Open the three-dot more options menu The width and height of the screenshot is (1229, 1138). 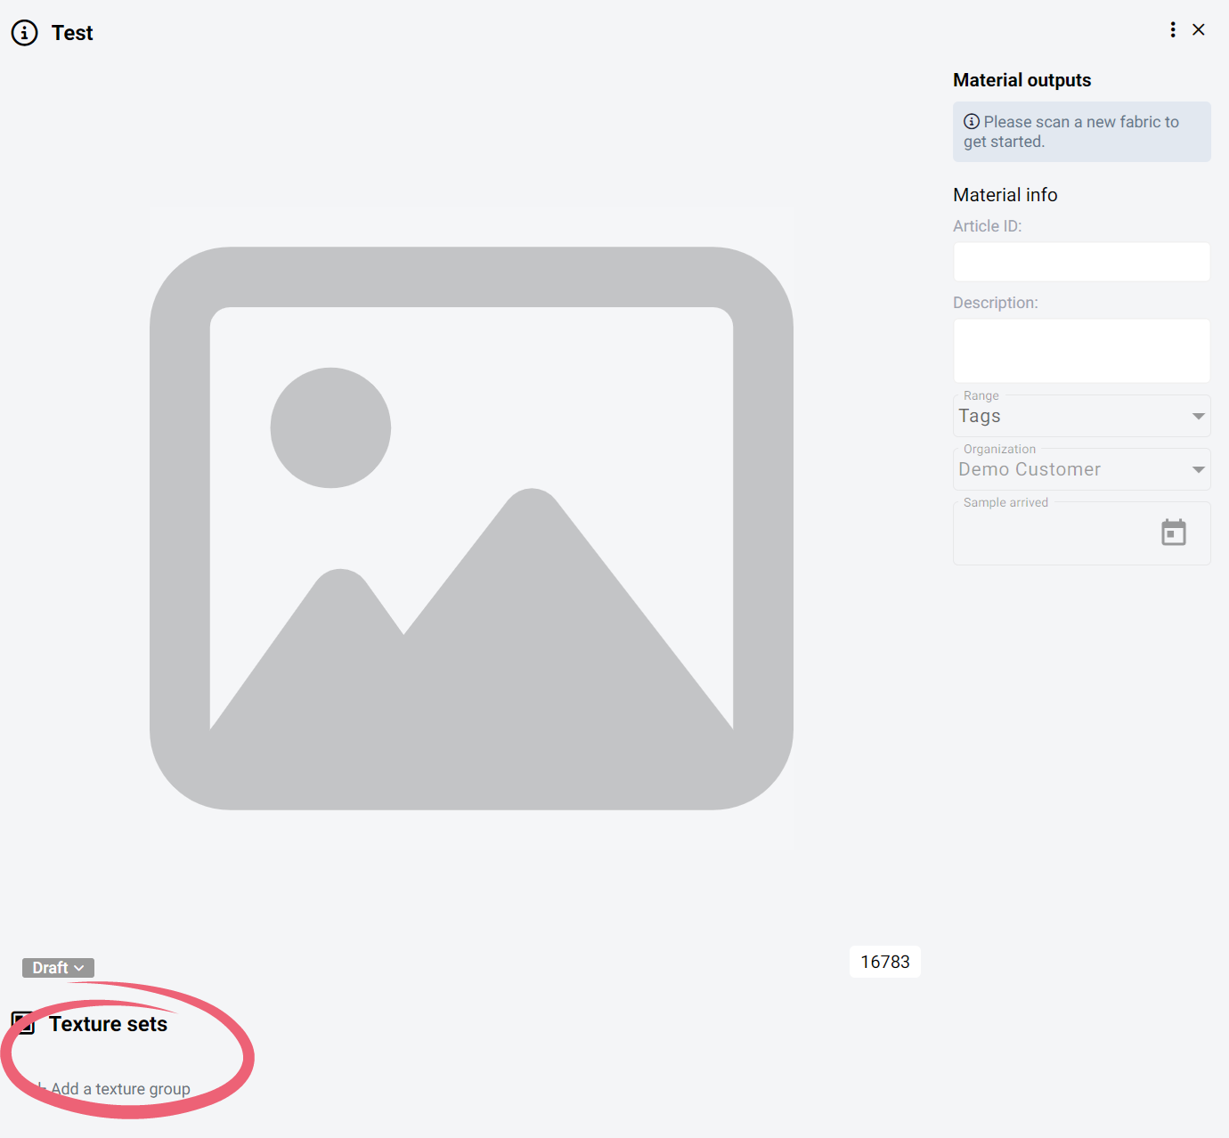[1173, 29]
